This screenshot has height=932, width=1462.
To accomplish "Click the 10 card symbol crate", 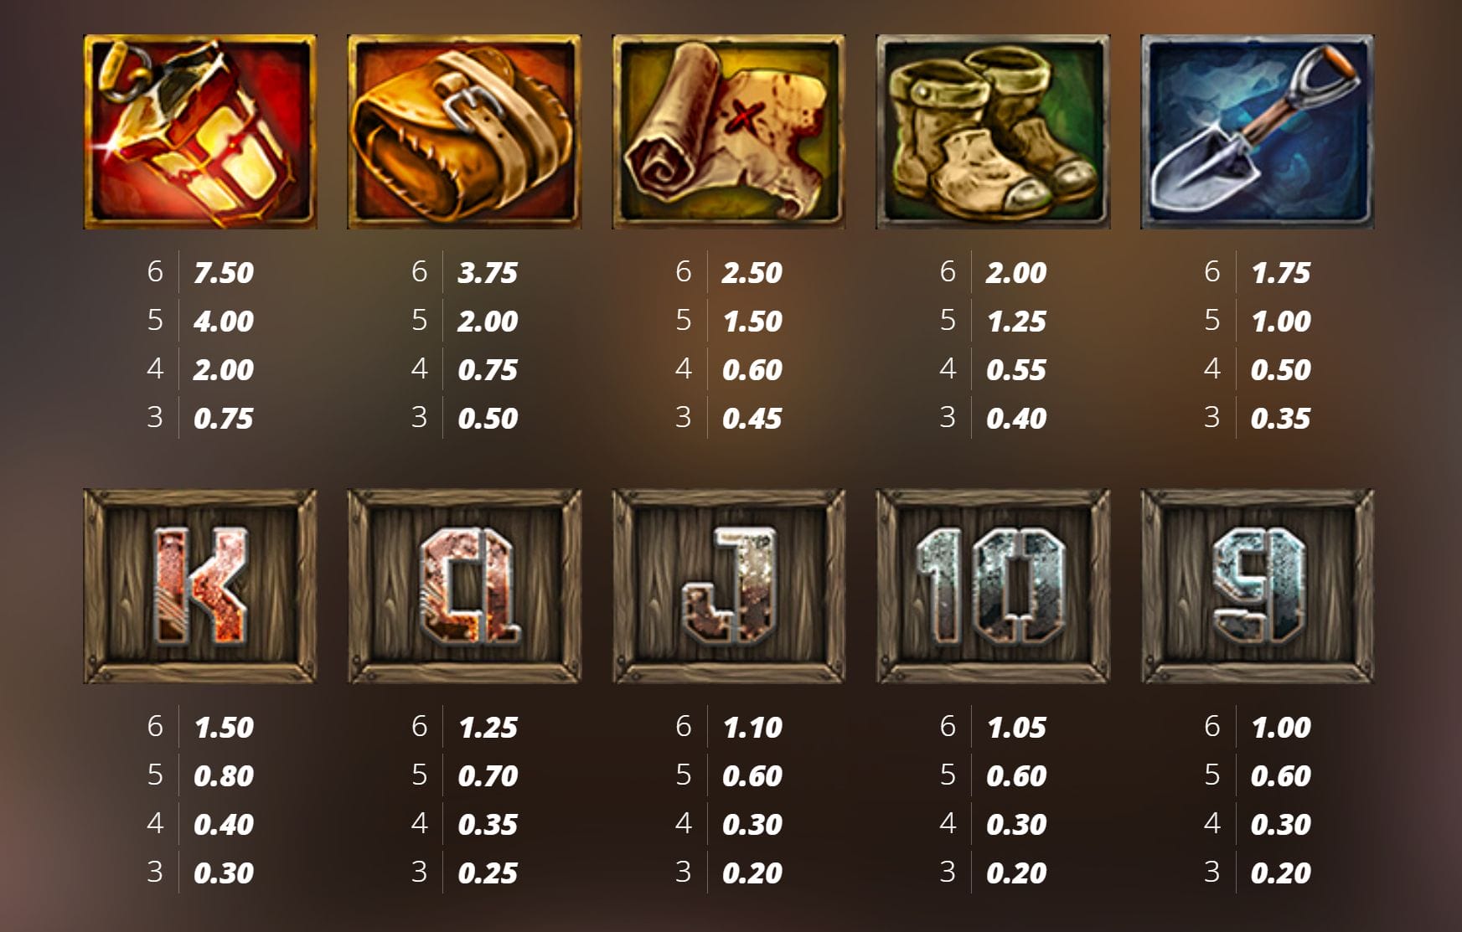I will point(993,586).
